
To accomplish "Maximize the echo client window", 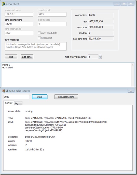I will [x=124, y=4].
